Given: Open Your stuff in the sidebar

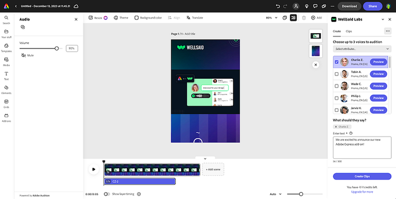Looking at the screenshot, I should 6,34.
